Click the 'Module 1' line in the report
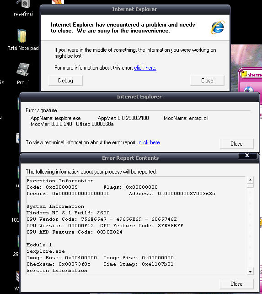Screen dimensions: 262x294 [39, 245]
